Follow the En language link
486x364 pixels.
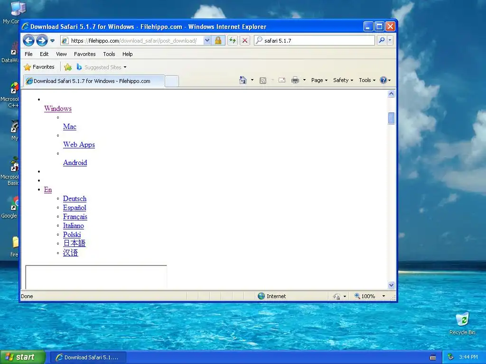48,190
